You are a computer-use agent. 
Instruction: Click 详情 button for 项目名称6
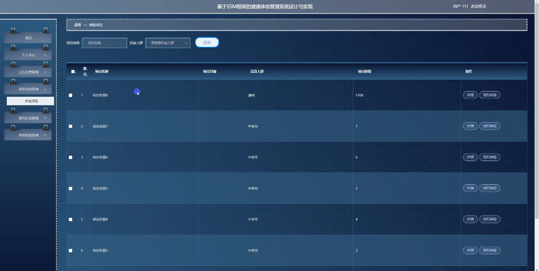pos(470,157)
